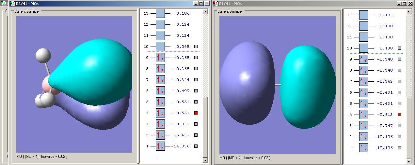415x165 pixels.
Task: Click energy value 0.130 in G1:M1
Action: point(386,48)
